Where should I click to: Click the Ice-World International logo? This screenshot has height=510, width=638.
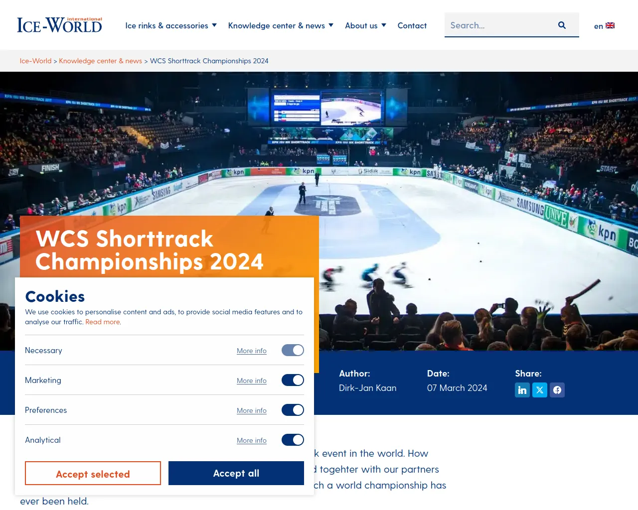(59, 25)
